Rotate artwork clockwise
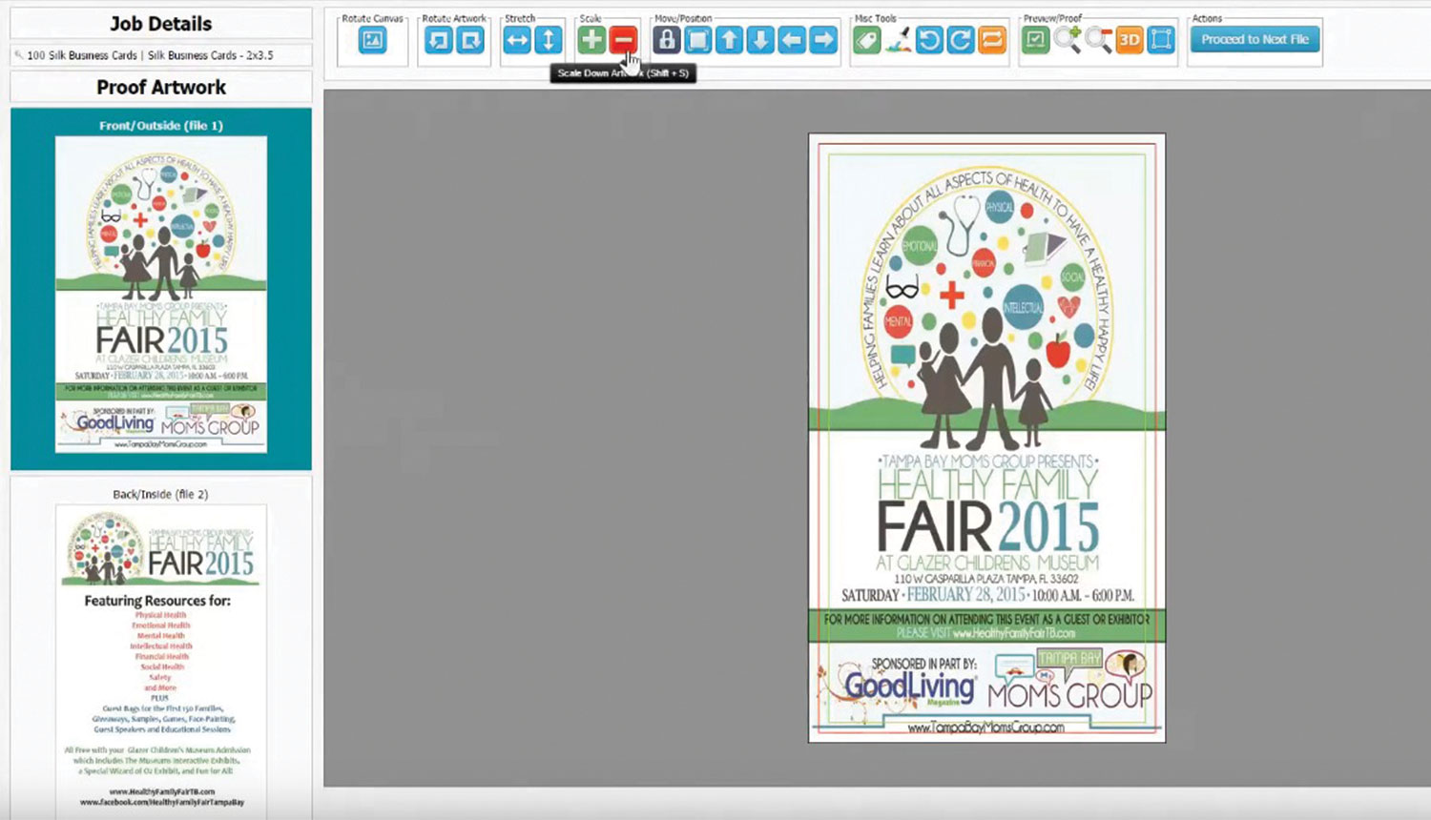Viewport: 1431px width, 820px height. (470, 40)
